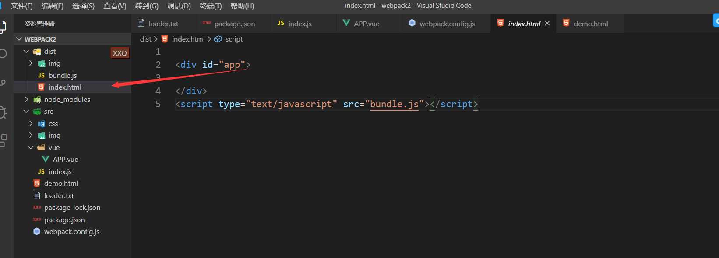This screenshot has height=258, width=719.
Task: Click the node_modules folder icon
Action: coord(37,100)
